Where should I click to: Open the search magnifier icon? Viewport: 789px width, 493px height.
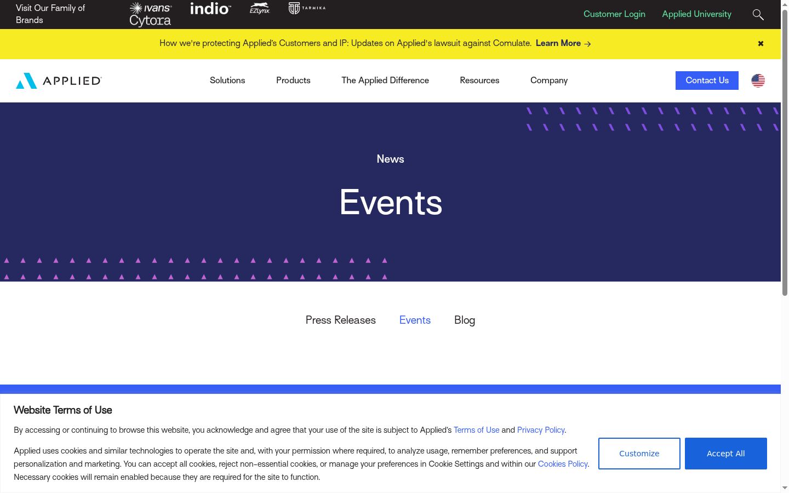coord(758,14)
